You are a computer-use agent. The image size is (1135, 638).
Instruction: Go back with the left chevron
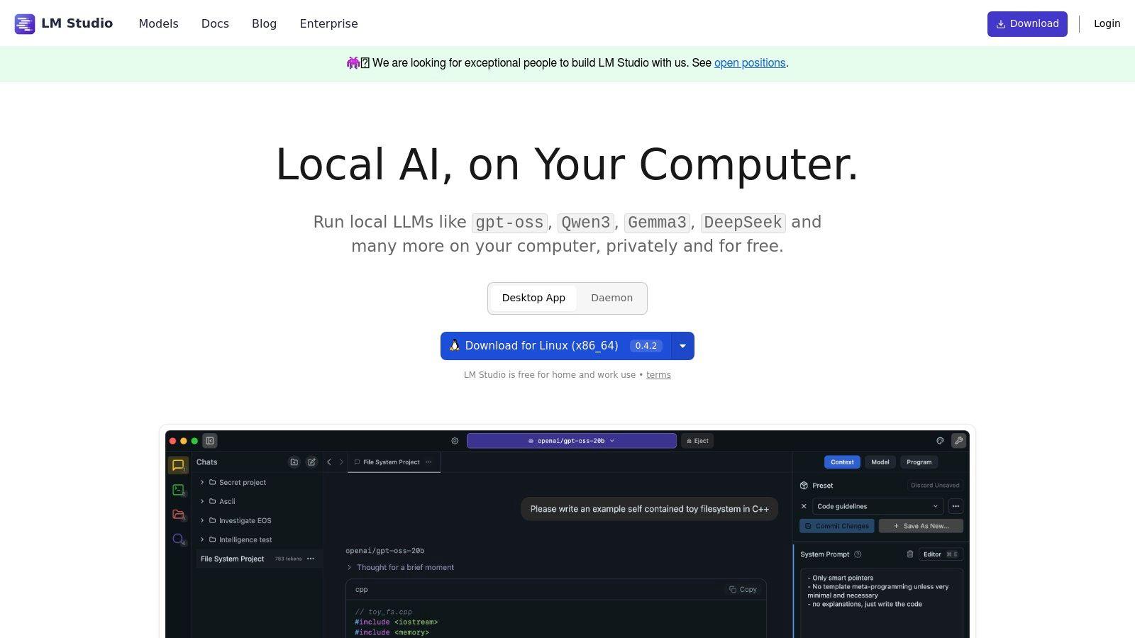coord(329,462)
